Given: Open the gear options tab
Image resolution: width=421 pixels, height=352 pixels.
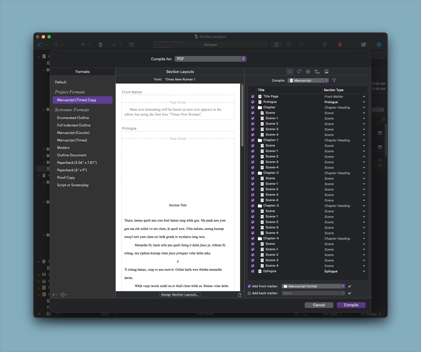Looking at the screenshot, I should (308, 72).
